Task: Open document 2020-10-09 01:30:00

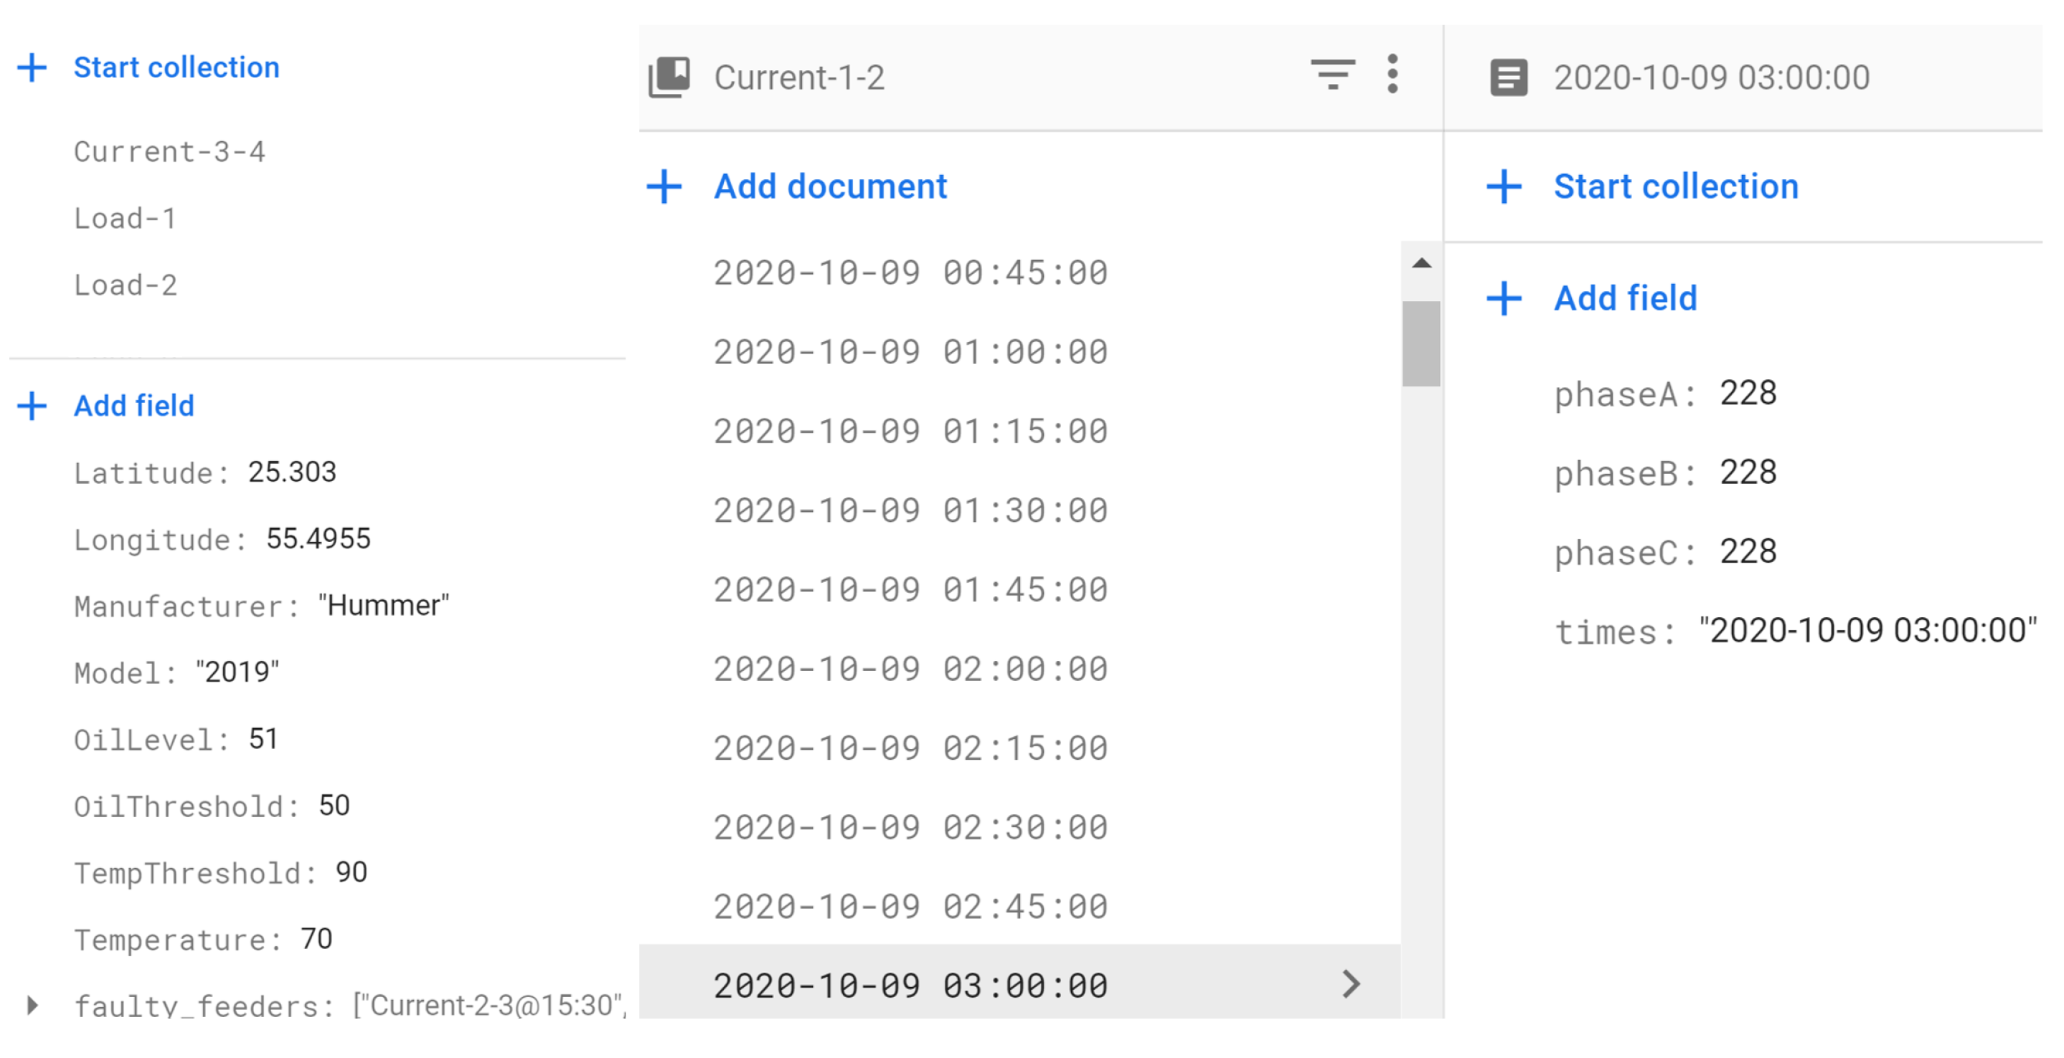Action: point(910,510)
